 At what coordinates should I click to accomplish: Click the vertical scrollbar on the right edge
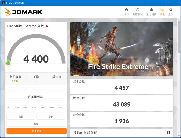[179, 37]
